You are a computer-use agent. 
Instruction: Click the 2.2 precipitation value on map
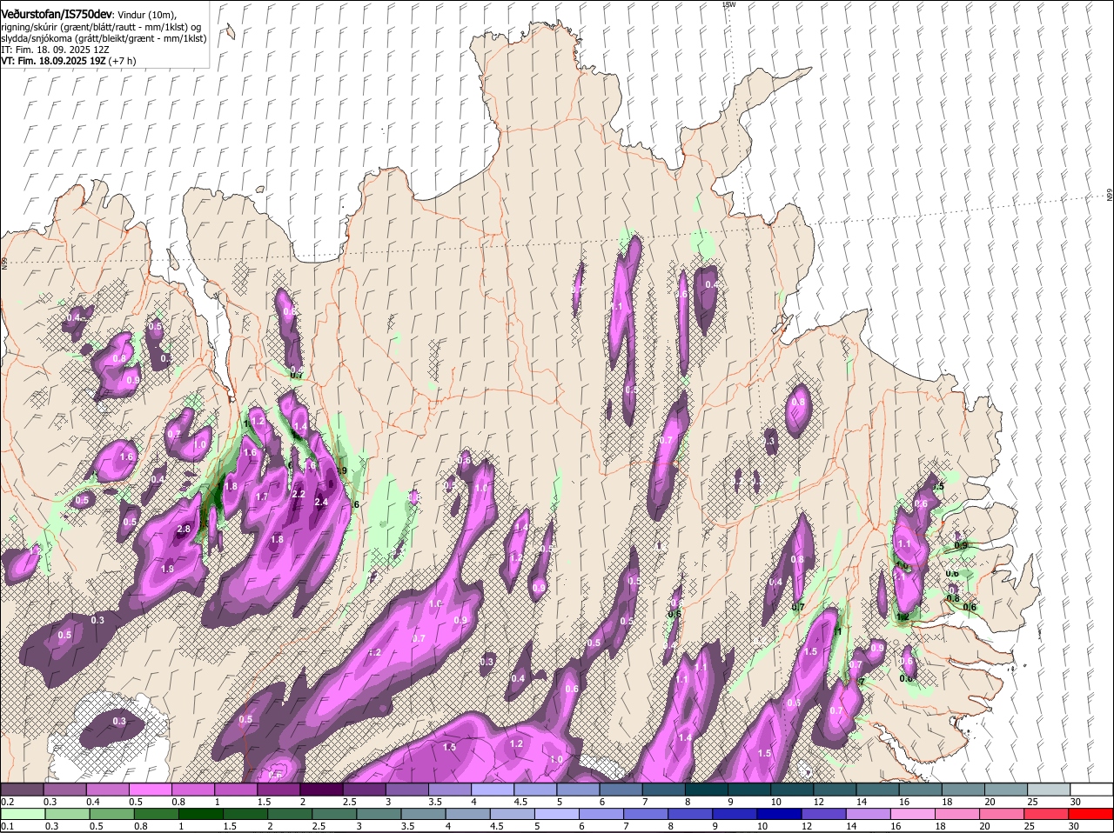pos(299,494)
